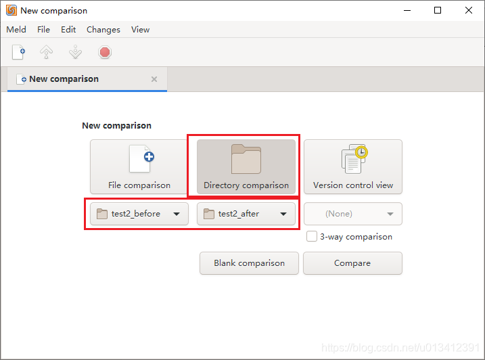This screenshot has width=485, height=360.
Task: Open the File menu
Action: click(x=43, y=29)
